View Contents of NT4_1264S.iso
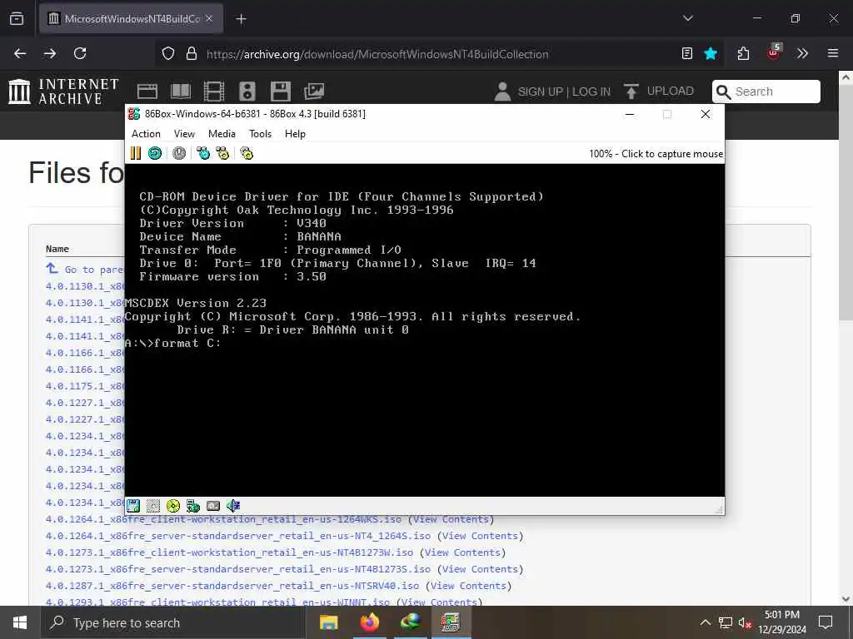This screenshot has width=853, height=639. 480,536
